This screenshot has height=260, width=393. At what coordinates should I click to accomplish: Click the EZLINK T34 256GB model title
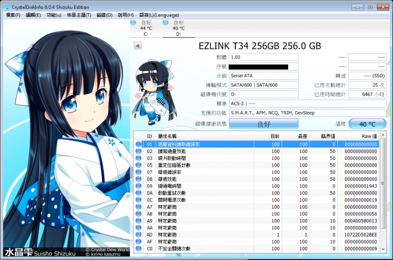[x=260, y=46]
